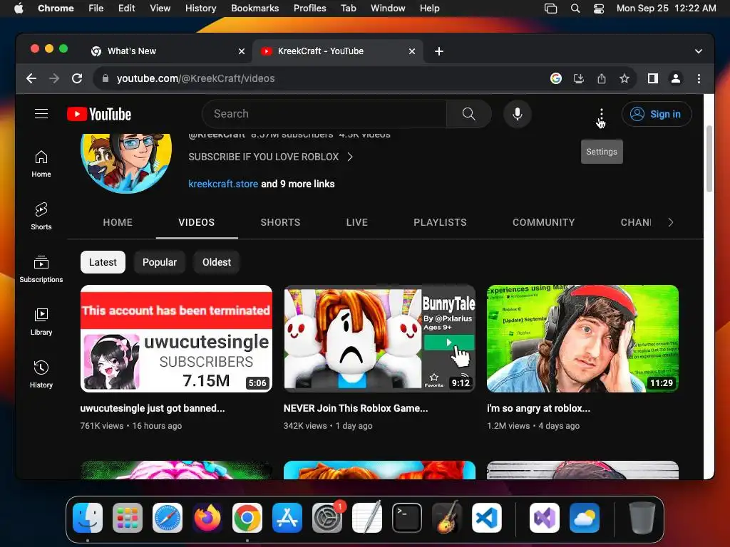
Task: Select the Popular sort chip
Action: tap(160, 262)
